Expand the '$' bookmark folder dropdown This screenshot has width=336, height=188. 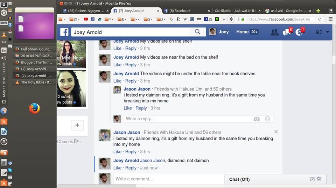(148, 19)
